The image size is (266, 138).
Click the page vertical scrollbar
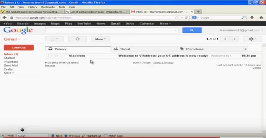pyautogui.click(x=264, y=88)
